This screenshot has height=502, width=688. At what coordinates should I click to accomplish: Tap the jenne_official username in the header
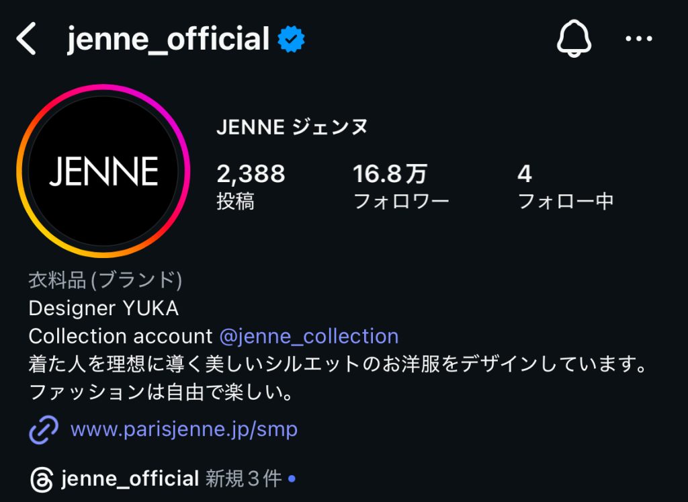pyautogui.click(x=168, y=40)
